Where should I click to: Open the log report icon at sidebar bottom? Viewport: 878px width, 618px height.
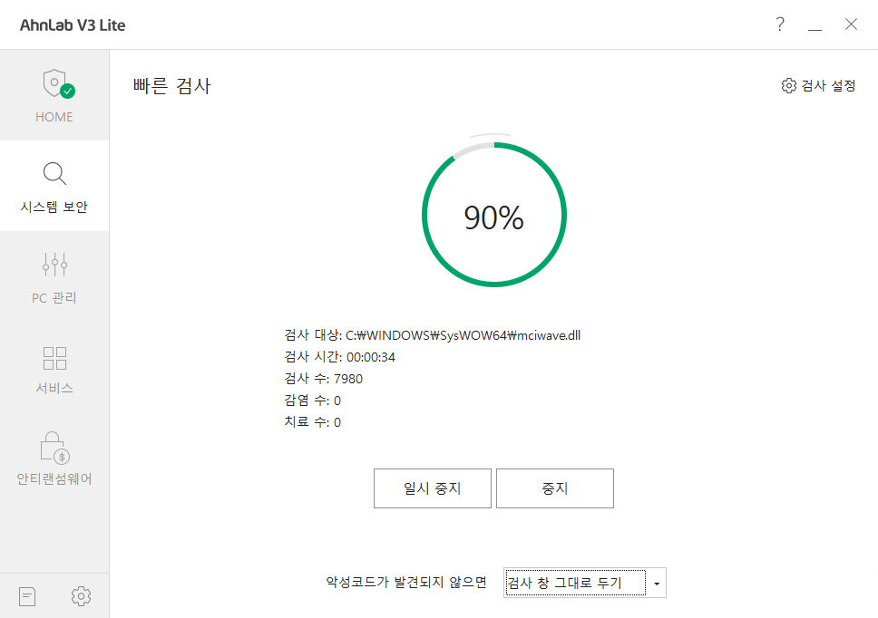click(27, 596)
